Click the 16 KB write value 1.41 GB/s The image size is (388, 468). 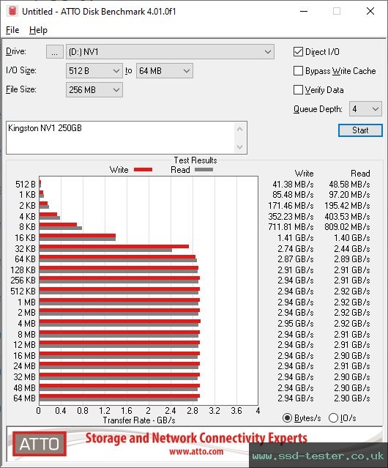(x=296, y=238)
